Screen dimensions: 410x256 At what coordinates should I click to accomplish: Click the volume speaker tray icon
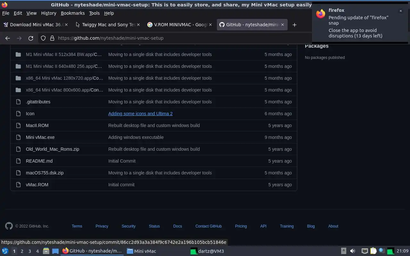click(353, 251)
